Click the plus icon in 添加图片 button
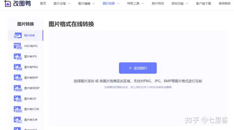 pyautogui.click(x=130, y=68)
